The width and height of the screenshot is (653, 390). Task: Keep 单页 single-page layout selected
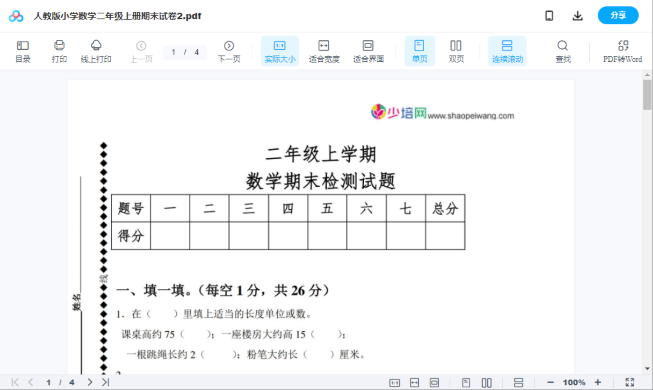pyautogui.click(x=420, y=51)
